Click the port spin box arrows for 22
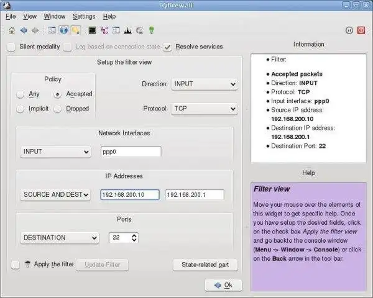Image resolution: width=373 pixels, height=298 pixels. (x=134, y=238)
